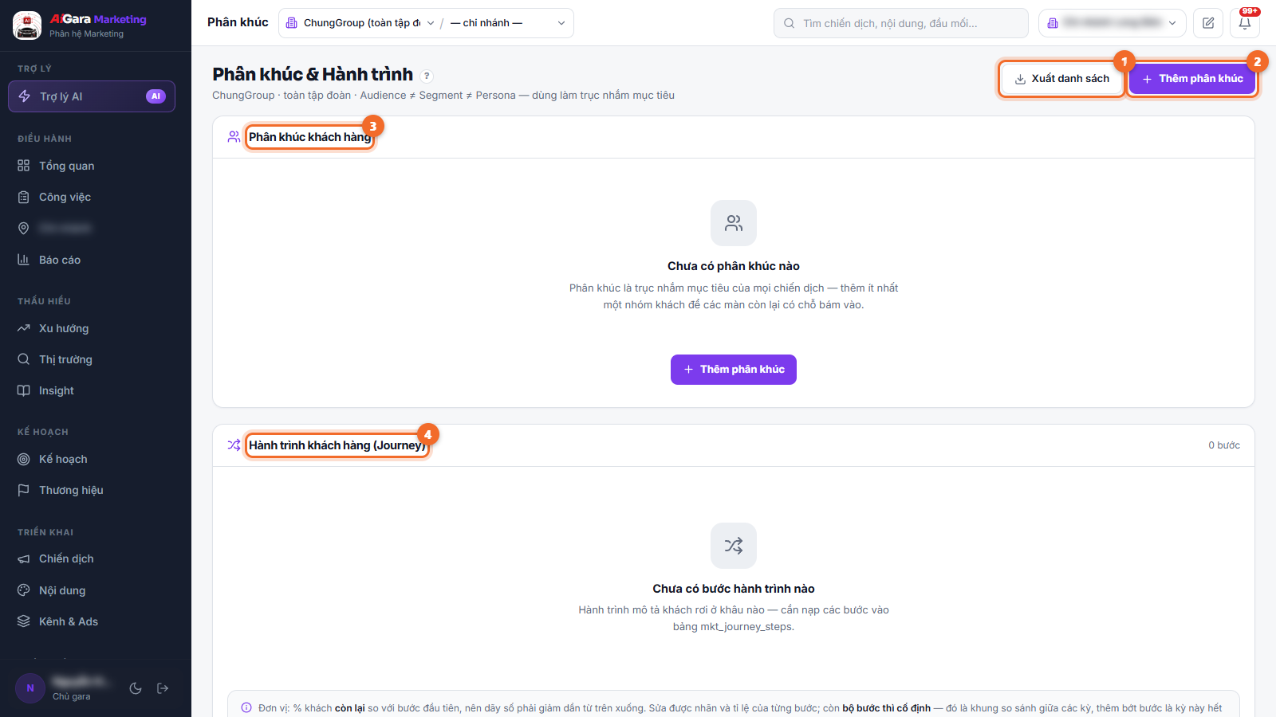Click Hành trình khách hàng (Journey) heading
1276x717 pixels.
point(337,445)
